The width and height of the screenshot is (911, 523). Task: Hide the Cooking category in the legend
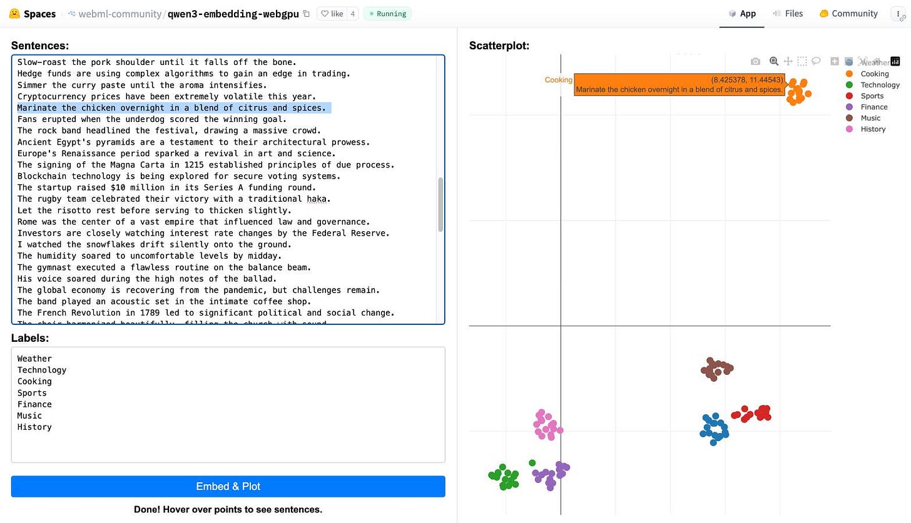(874, 73)
